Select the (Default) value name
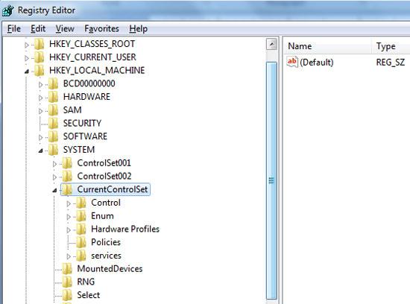Screen dimensions: 410x304 [317, 62]
